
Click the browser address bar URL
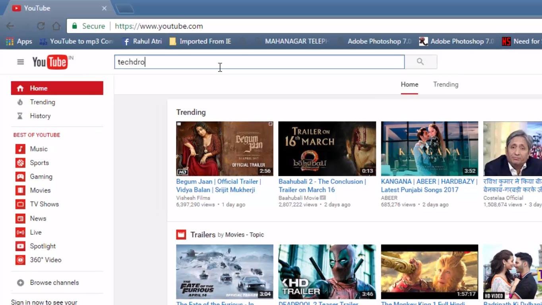(x=159, y=26)
